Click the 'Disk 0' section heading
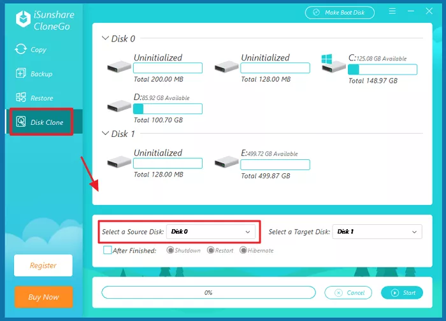 click(123, 38)
